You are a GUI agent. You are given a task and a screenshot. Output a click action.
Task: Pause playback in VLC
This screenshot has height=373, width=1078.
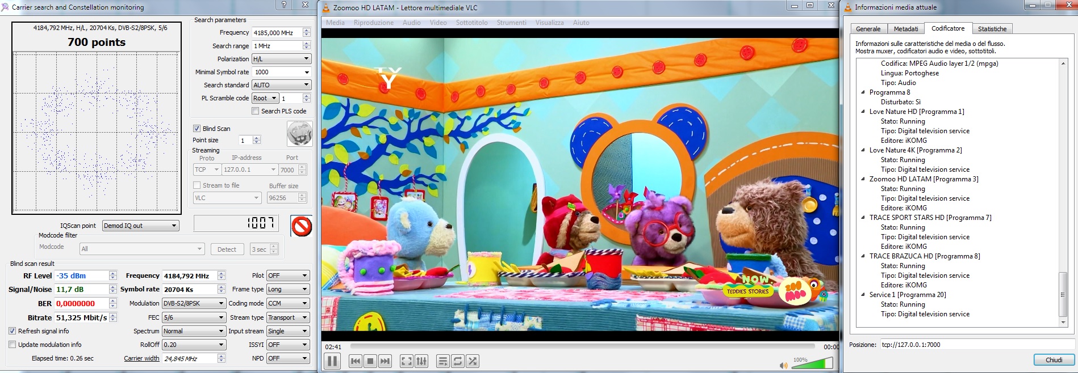click(x=332, y=361)
